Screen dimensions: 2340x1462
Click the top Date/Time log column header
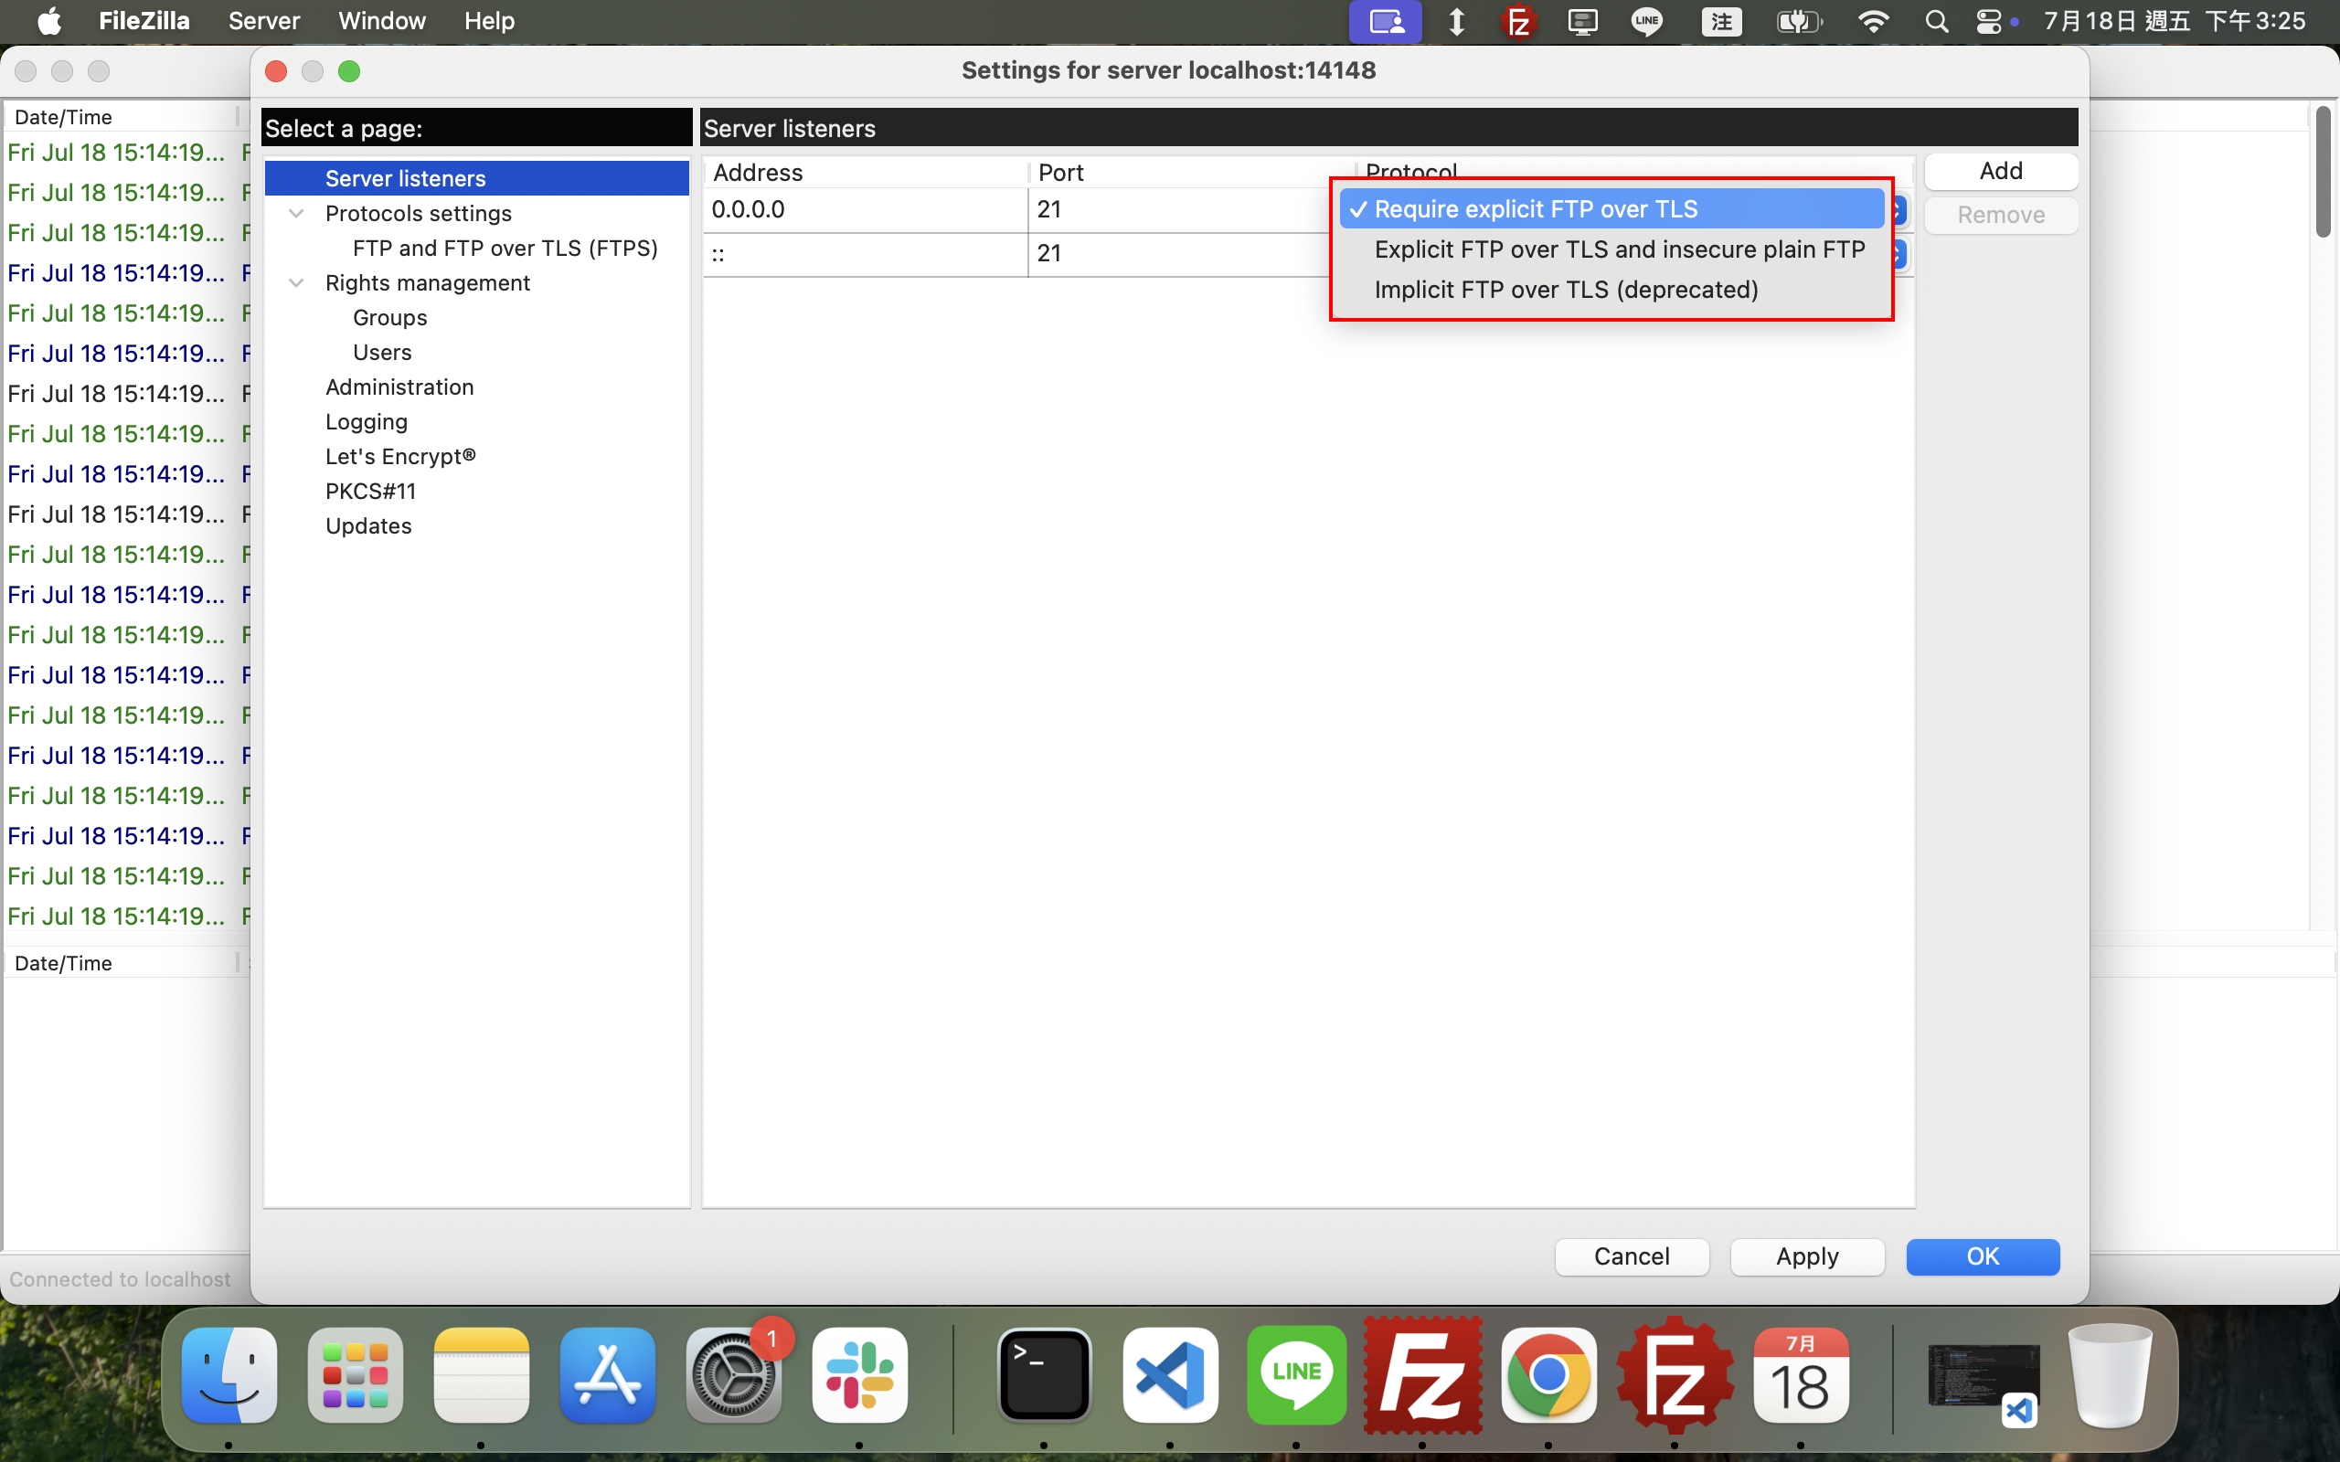[120, 117]
